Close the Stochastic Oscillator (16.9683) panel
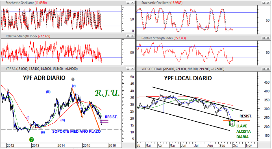The height and width of the screenshot is (149, 272). (268, 3)
